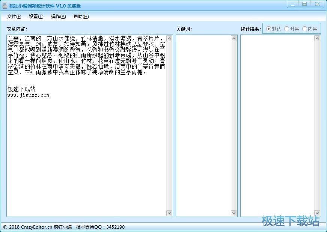The width and height of the screenshot is (327, 232).
Task: Open the 帮助(H) menu
Action: point(81,17)
